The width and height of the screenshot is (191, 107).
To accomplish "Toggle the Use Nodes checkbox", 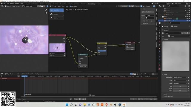I will (x=70, y=6).
